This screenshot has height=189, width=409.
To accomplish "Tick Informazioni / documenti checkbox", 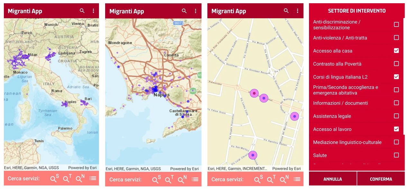I will click(x=396, y=103).
